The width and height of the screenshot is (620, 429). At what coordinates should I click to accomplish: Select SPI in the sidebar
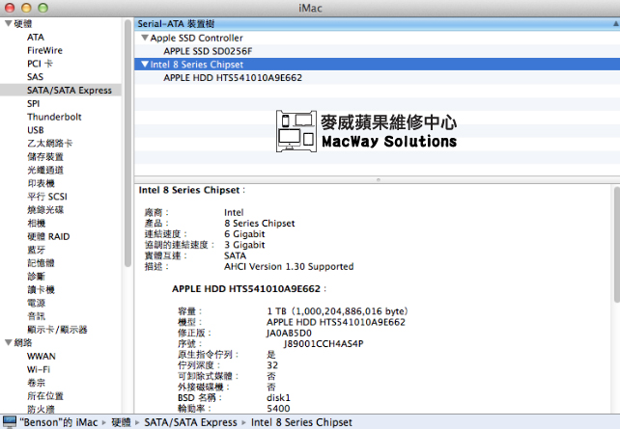[x=33, y=103]
